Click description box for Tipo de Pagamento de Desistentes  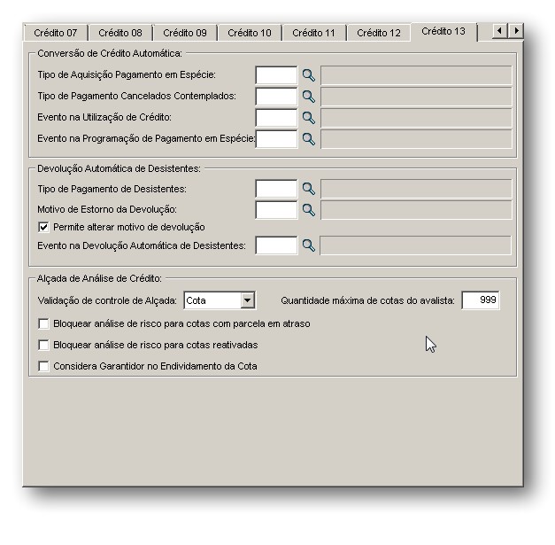point(416,189)
